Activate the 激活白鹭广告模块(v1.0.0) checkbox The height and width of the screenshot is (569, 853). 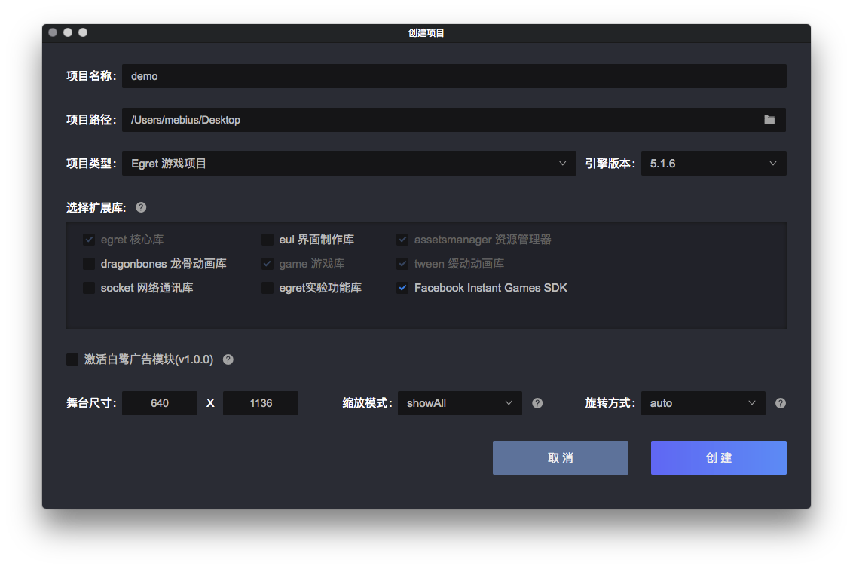coord(72,359)
